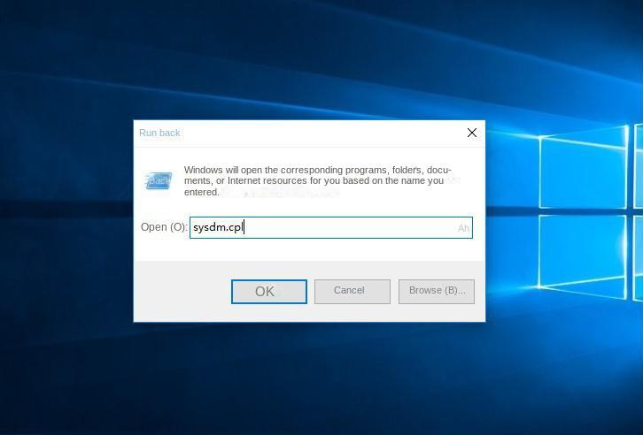
Task: Click the Run program icon in dialog
Action: click(x=159, y=180)
